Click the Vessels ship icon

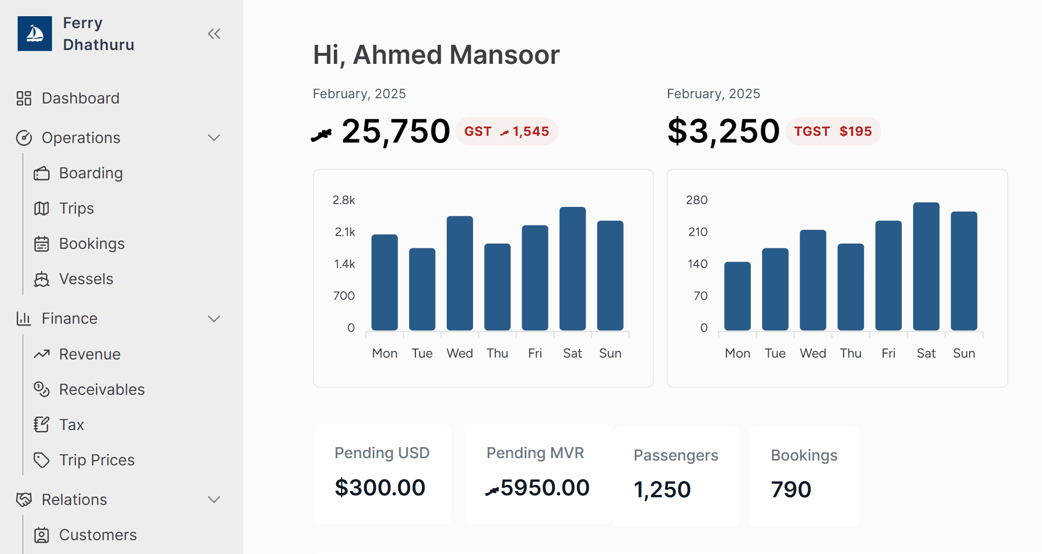(41, 279)
